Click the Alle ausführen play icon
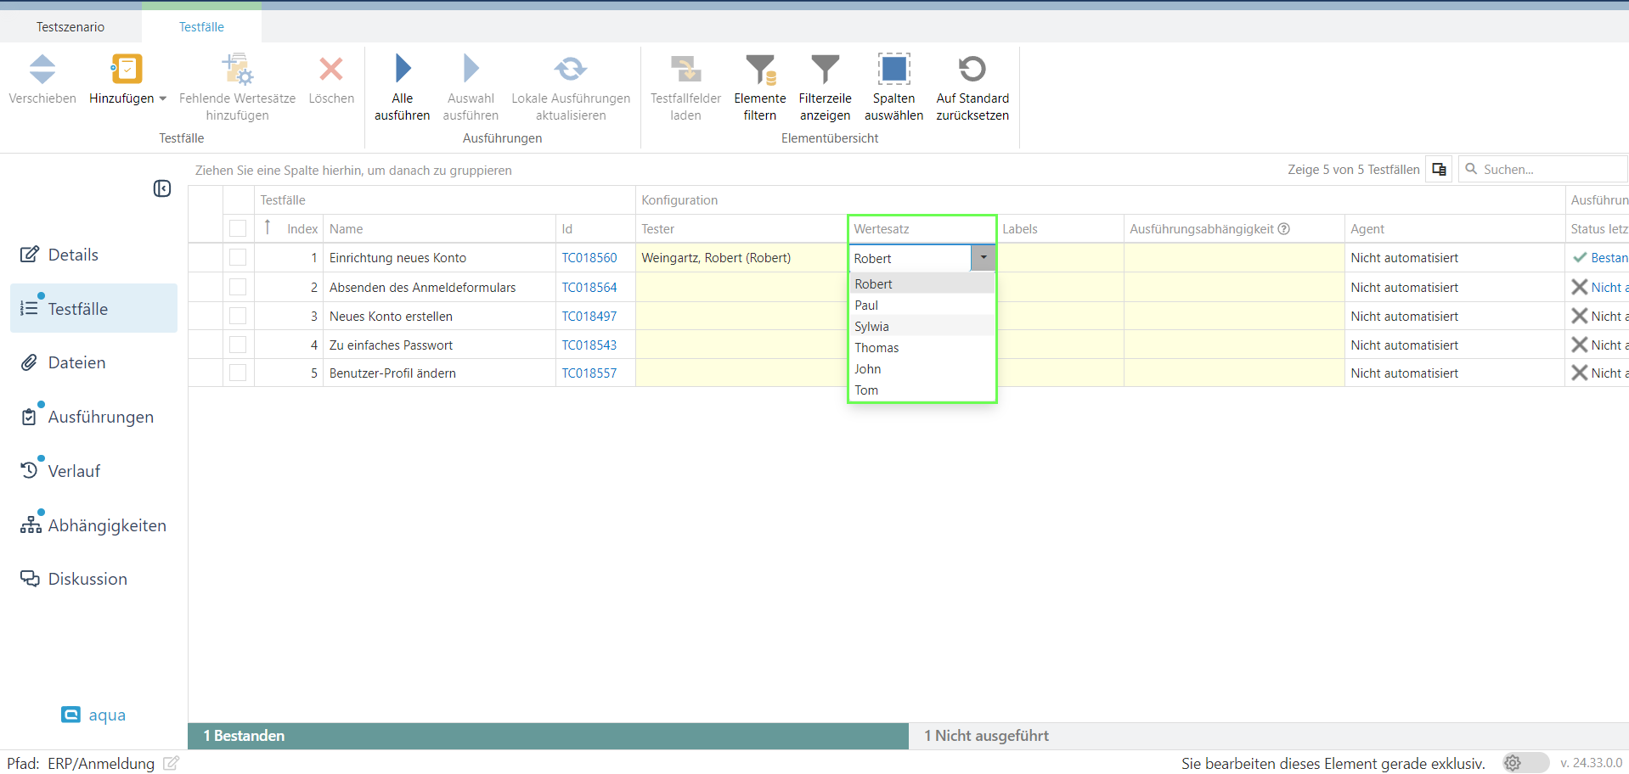The height and width of the screenshot is (774, 1629). (403, 70)
